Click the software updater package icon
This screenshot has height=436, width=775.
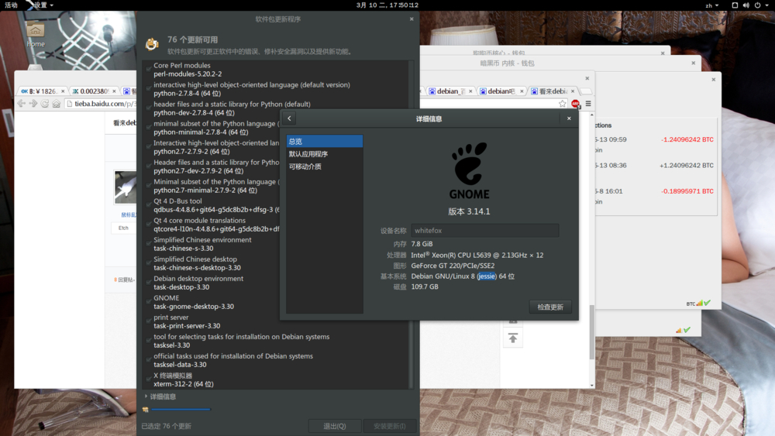[x=152, y=44]
